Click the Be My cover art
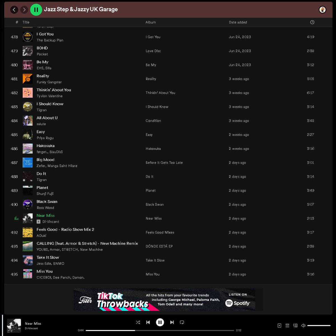The width and height of the screenshot is (336, 336). [28, 65]
